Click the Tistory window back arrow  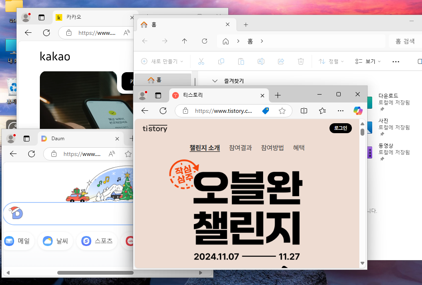145,111
